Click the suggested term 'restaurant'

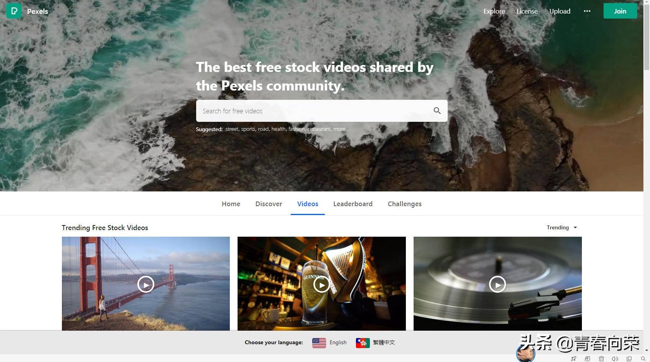pos(319,129)
